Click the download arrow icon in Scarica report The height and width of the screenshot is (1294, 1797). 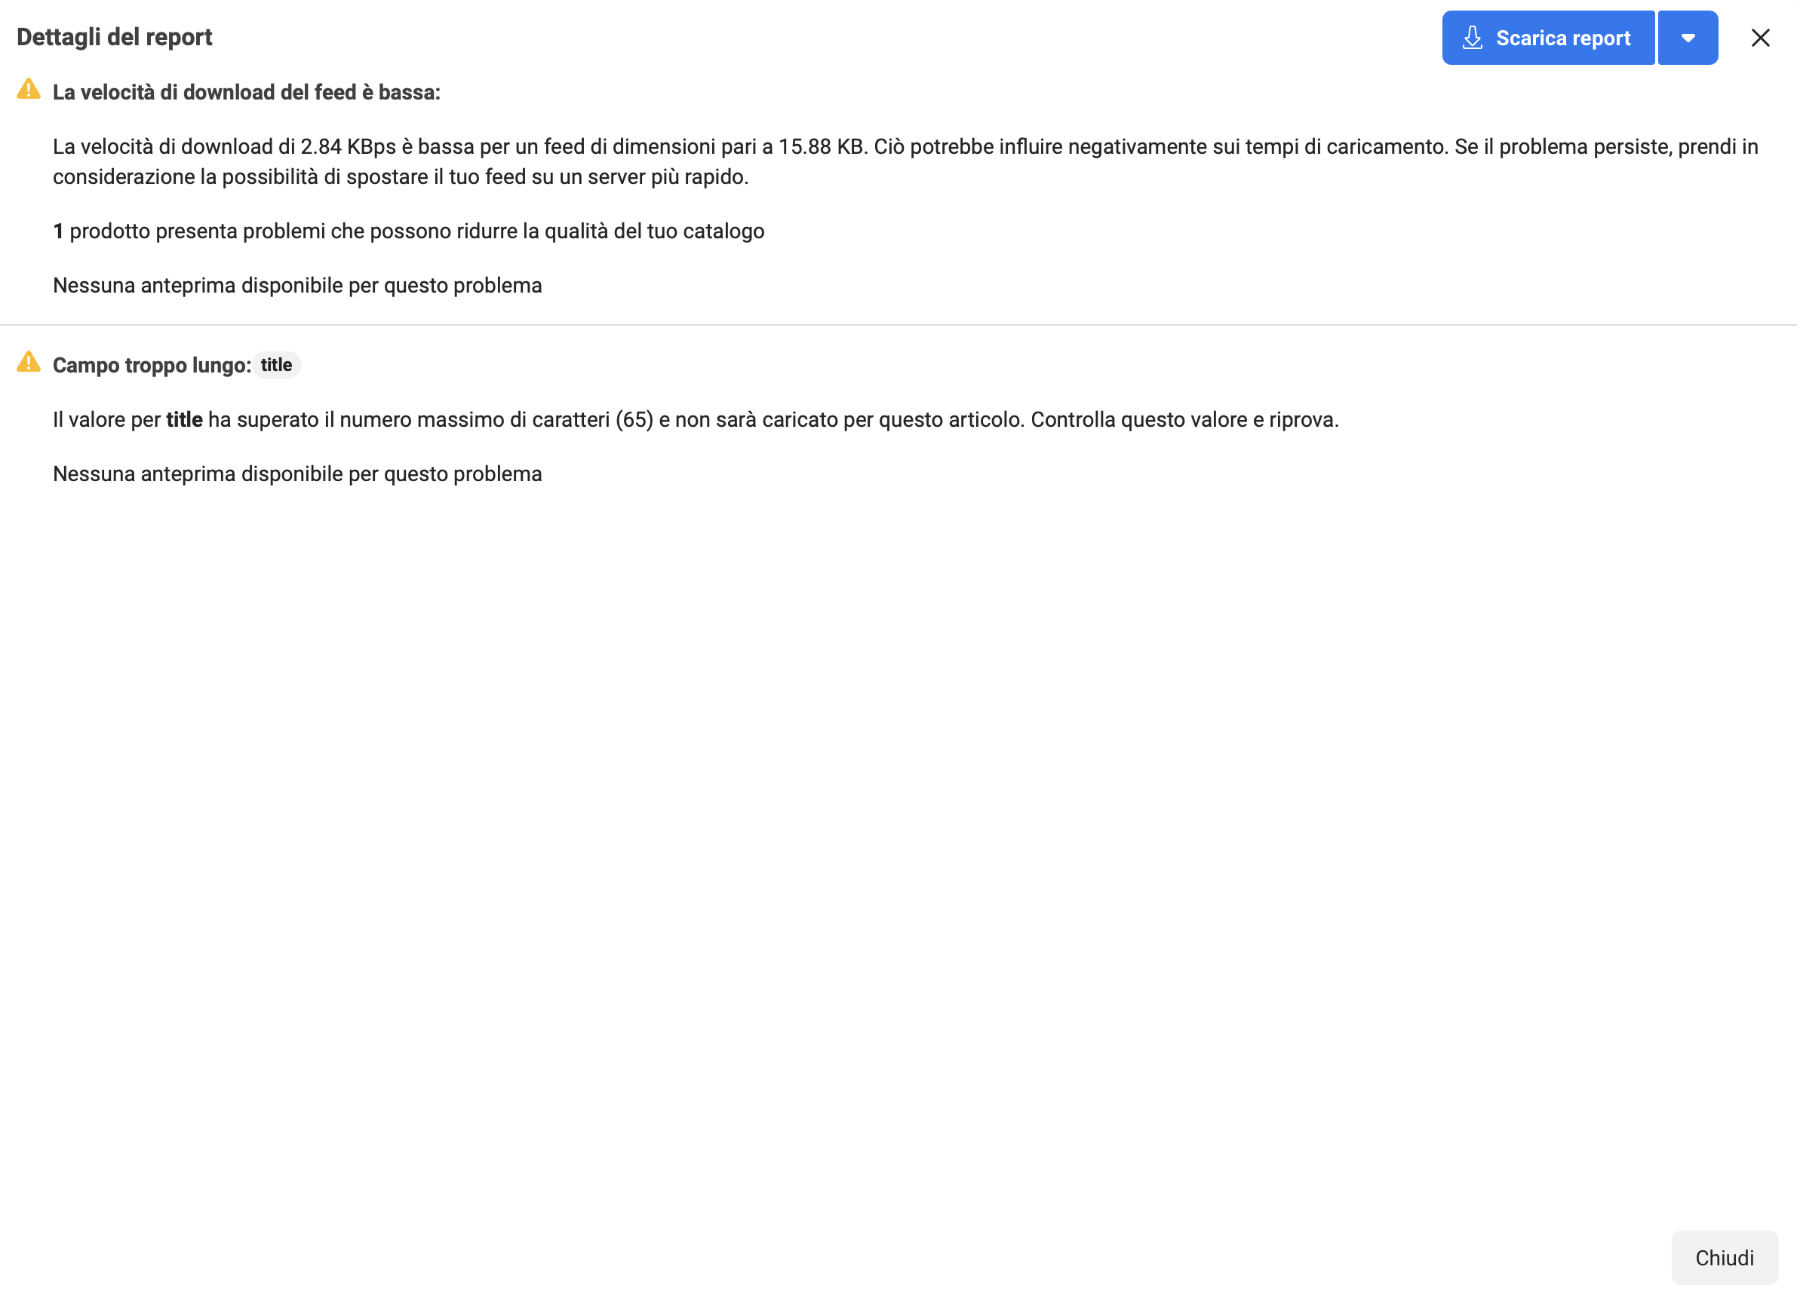1472,38
